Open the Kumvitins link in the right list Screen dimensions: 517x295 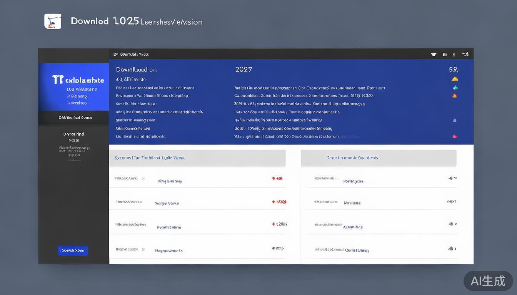pos(353,227)
